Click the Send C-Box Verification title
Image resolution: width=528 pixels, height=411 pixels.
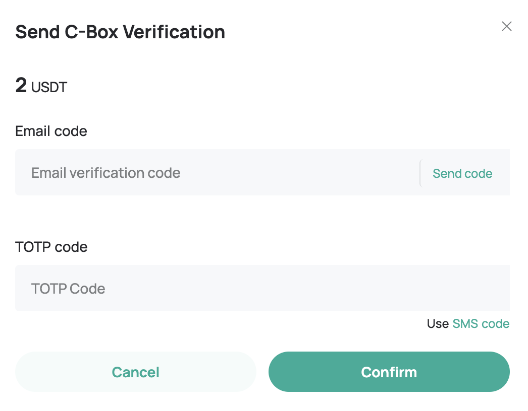click(120, 32)
